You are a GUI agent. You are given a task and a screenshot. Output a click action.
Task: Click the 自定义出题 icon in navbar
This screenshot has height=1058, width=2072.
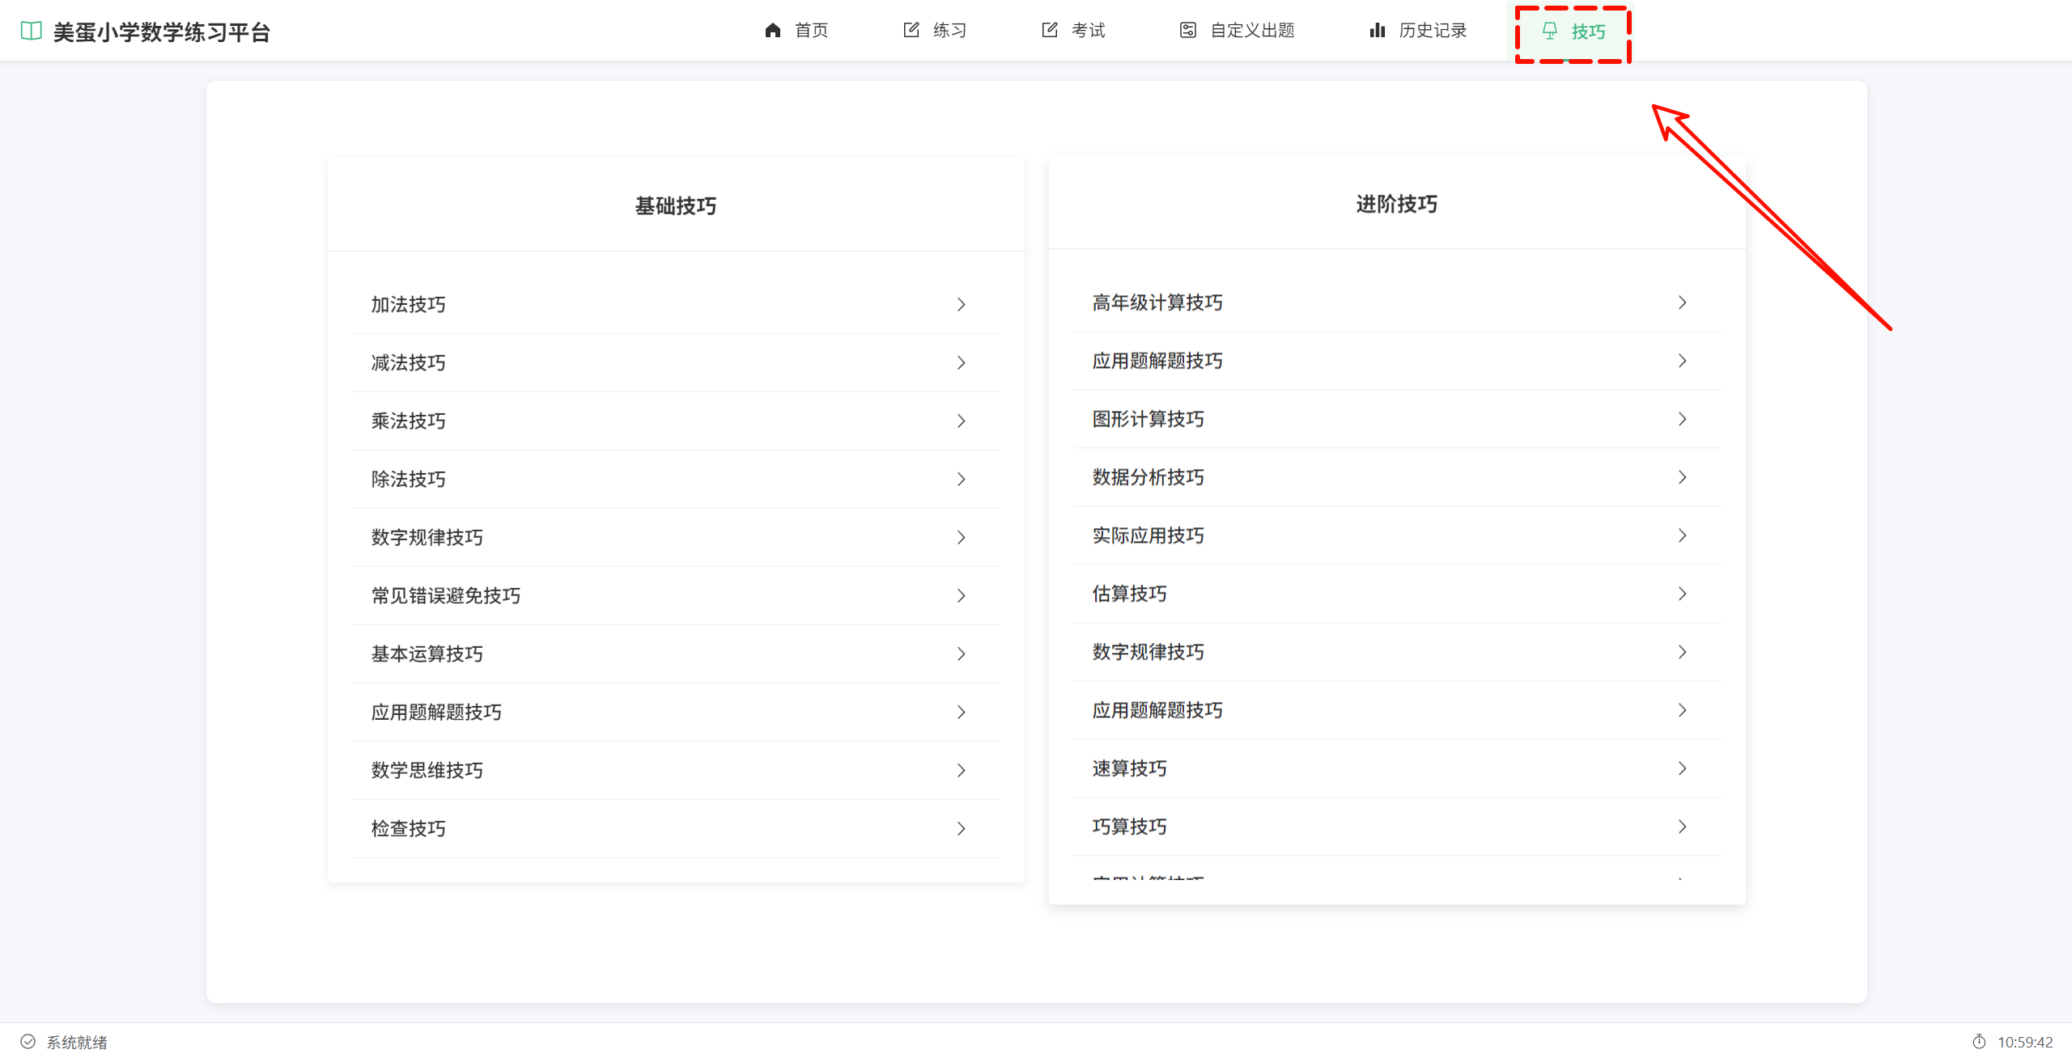(1187, 31)
